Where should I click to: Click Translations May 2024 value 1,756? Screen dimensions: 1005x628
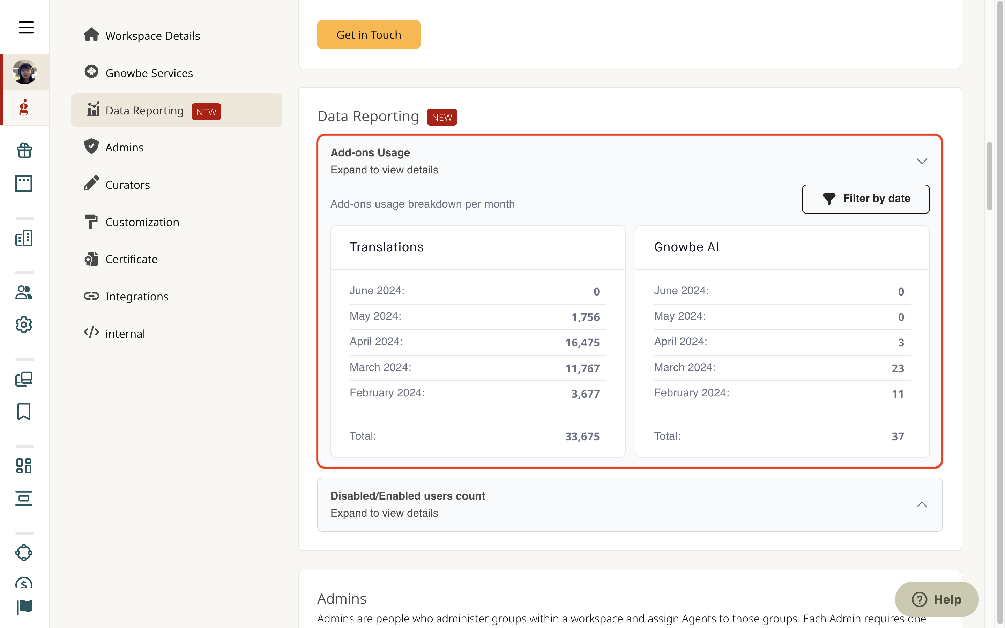click(x=585, y=317)
